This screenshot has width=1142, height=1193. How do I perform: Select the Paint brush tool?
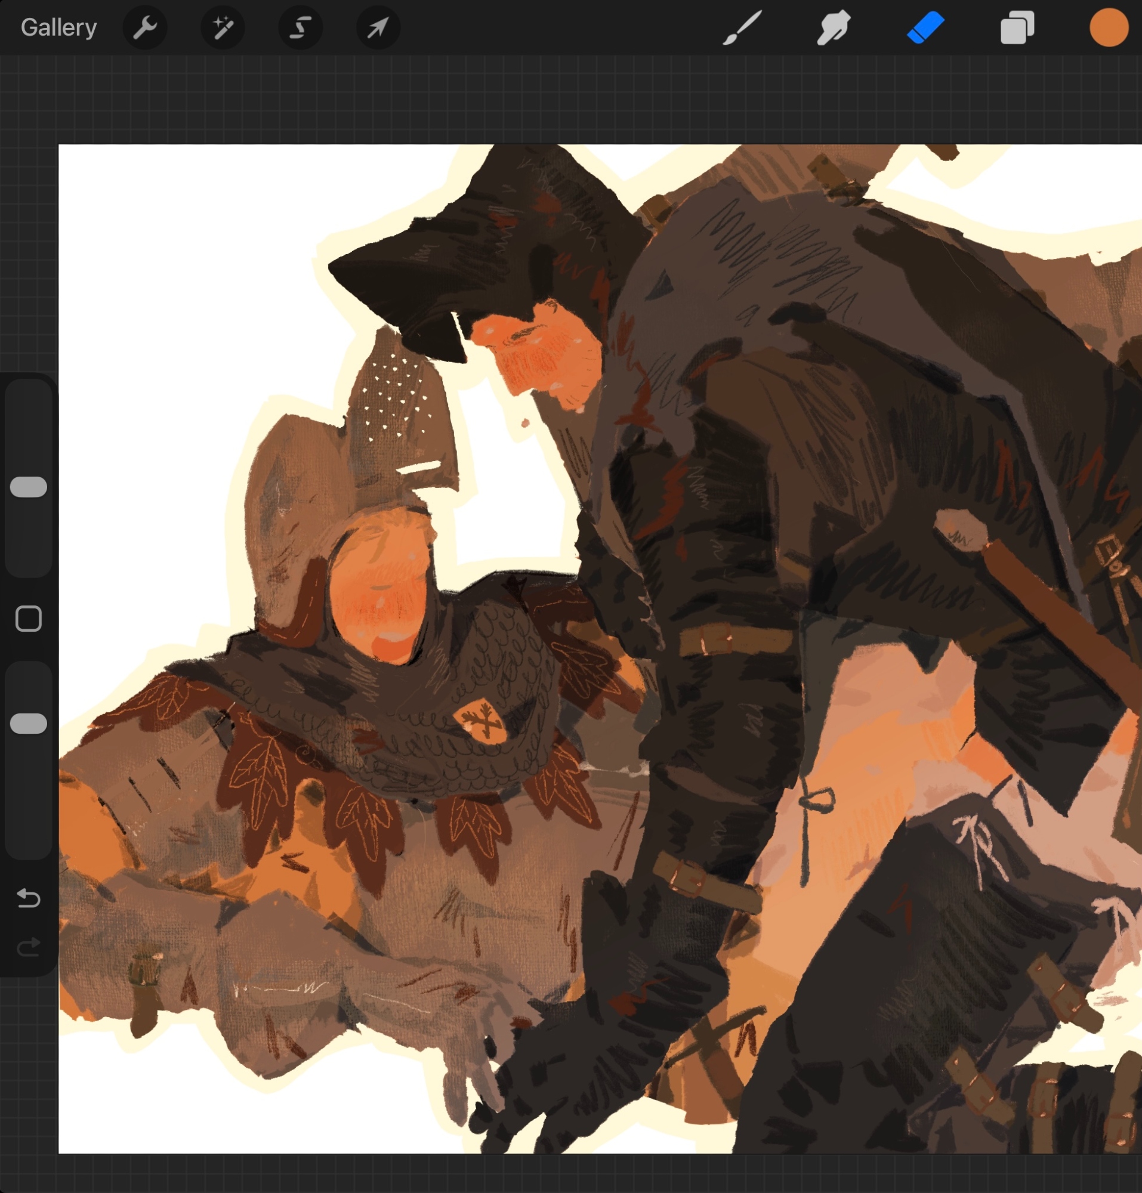742,28
